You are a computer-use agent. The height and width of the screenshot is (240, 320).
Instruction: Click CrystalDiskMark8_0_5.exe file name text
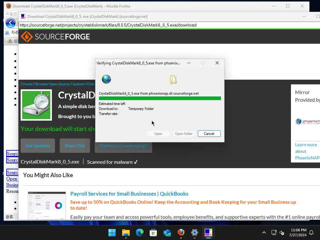(50, 162)
